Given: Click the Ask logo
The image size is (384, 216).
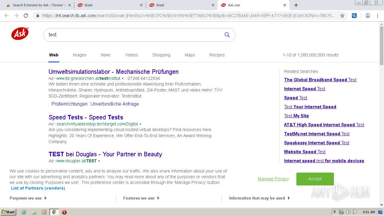Looking at the screenshot, I should [x=20, y=34].
